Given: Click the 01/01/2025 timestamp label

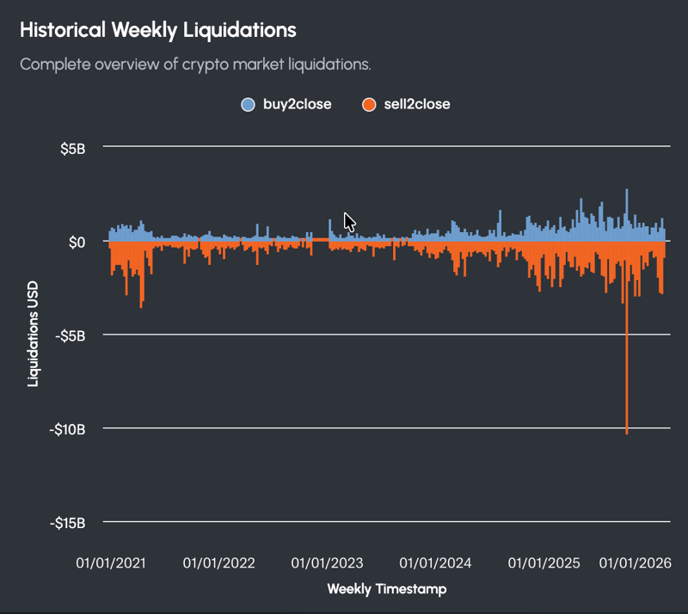Looking at the screenshot, I should point(543,563).
